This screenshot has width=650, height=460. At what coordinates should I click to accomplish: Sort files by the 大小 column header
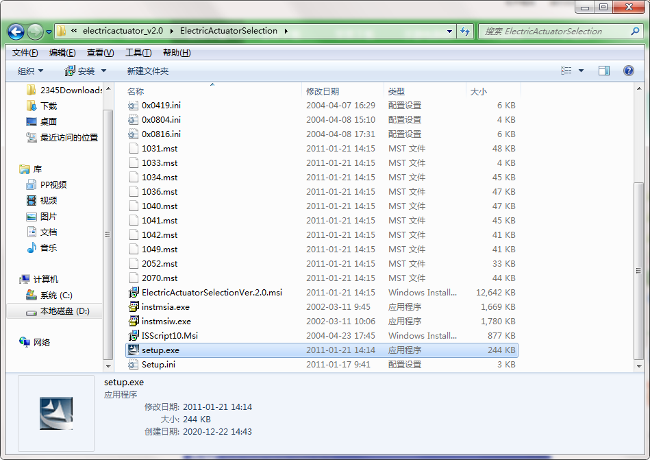[479, 90]
